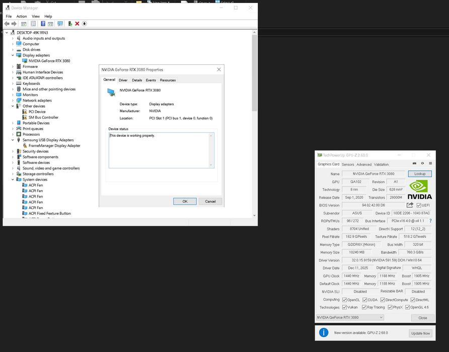
Task: Go back using the Device Manager toolbar arrow
Action: coord(7,24)
